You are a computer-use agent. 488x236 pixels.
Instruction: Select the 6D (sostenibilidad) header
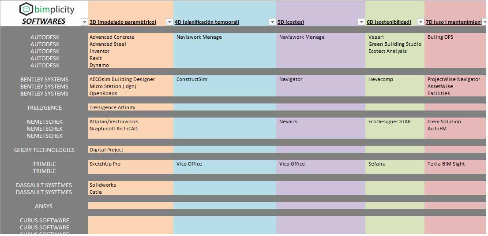tap(389, 22)
